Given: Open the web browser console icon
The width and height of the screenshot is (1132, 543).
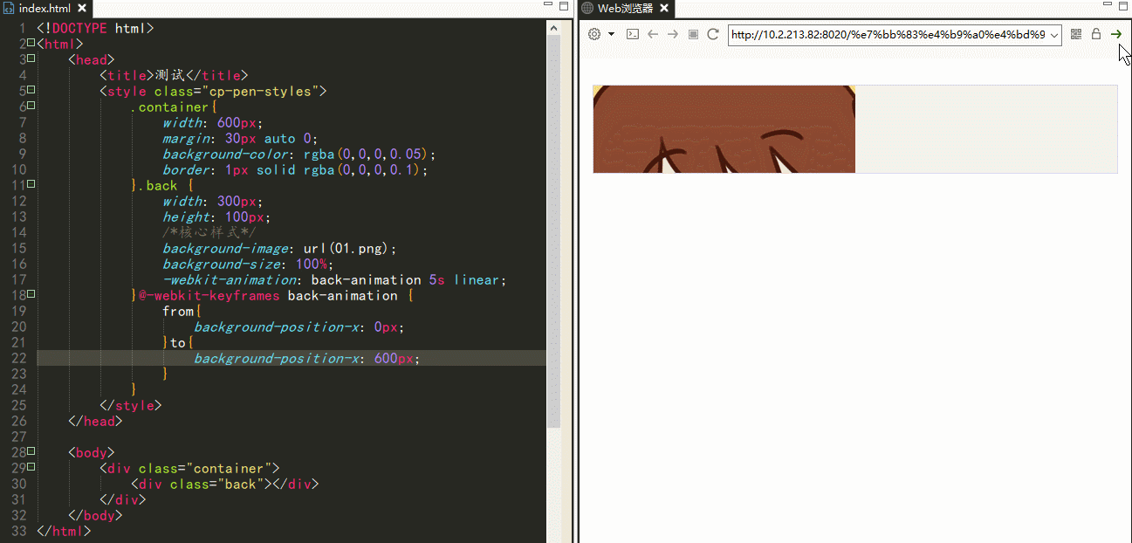Looking at the screenshot, I should (633, 34).
